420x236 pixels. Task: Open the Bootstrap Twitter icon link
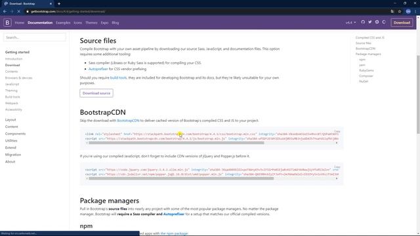(370, 22)
